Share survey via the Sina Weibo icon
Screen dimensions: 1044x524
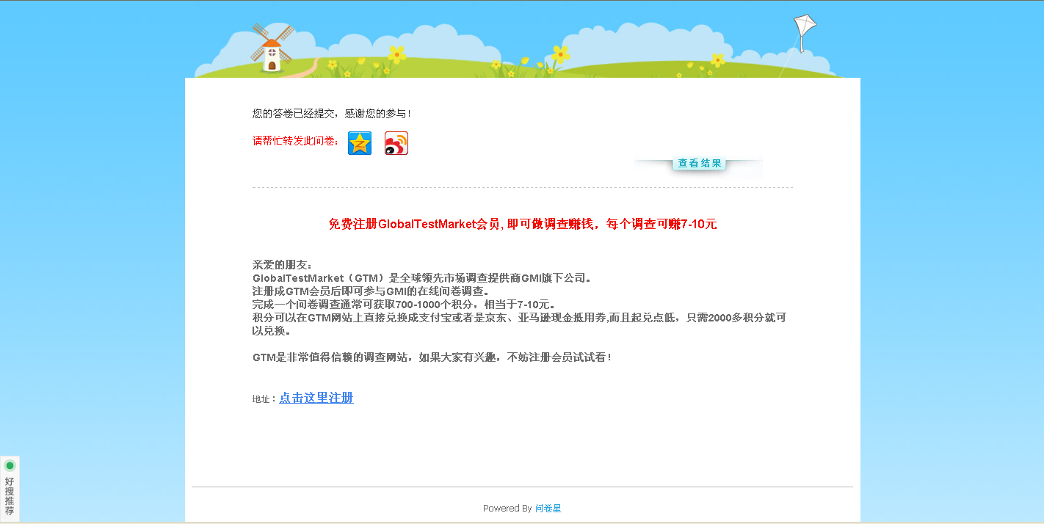coord(396,143)
